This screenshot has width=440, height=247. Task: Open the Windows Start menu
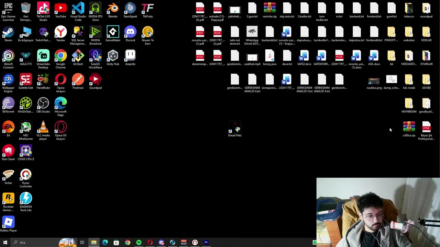5,243
